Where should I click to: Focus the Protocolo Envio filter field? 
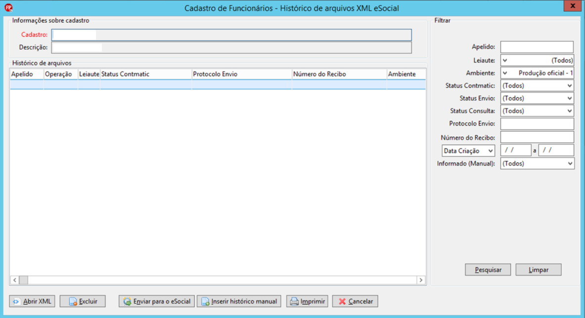(537, 123)
